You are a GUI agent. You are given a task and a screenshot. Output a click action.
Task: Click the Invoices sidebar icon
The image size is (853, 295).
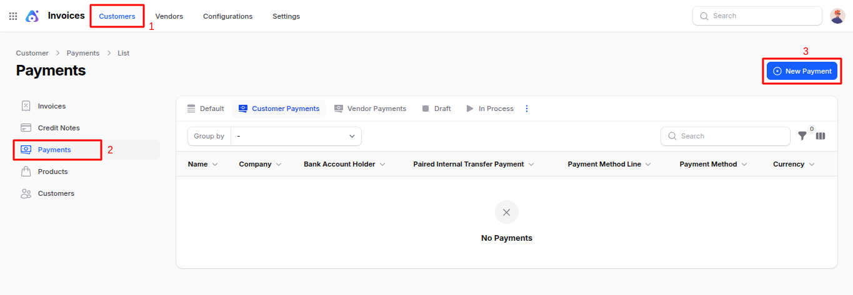click(x=26, y=106)
